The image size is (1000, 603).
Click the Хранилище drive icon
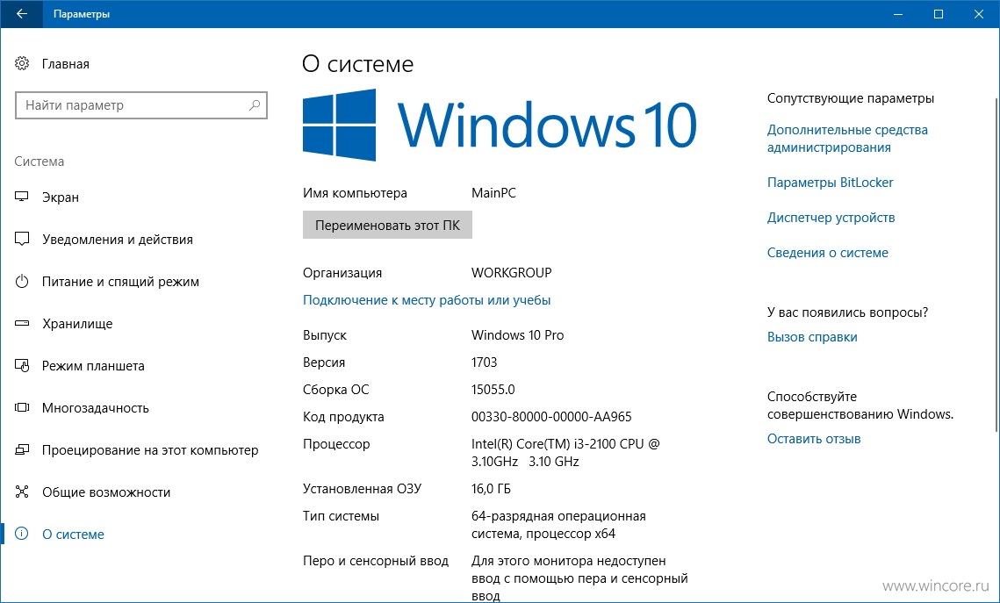click(22, 324)
